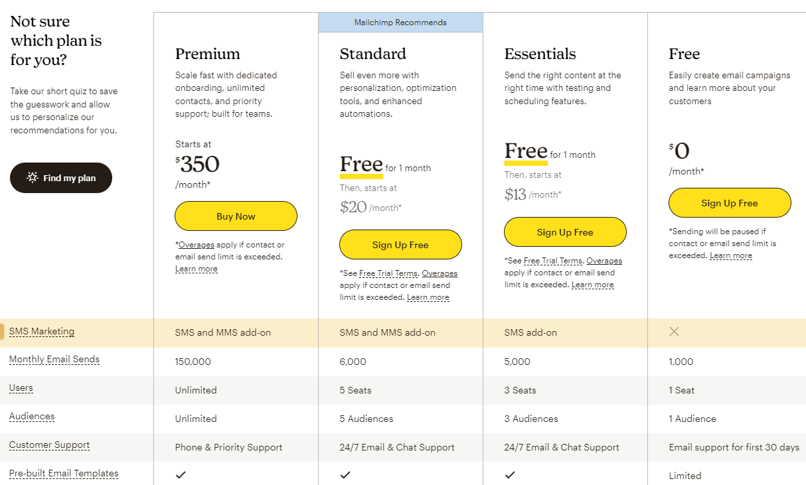Open the Audiences feature explanation link
The image size is (806, 485).
point(32,417)
